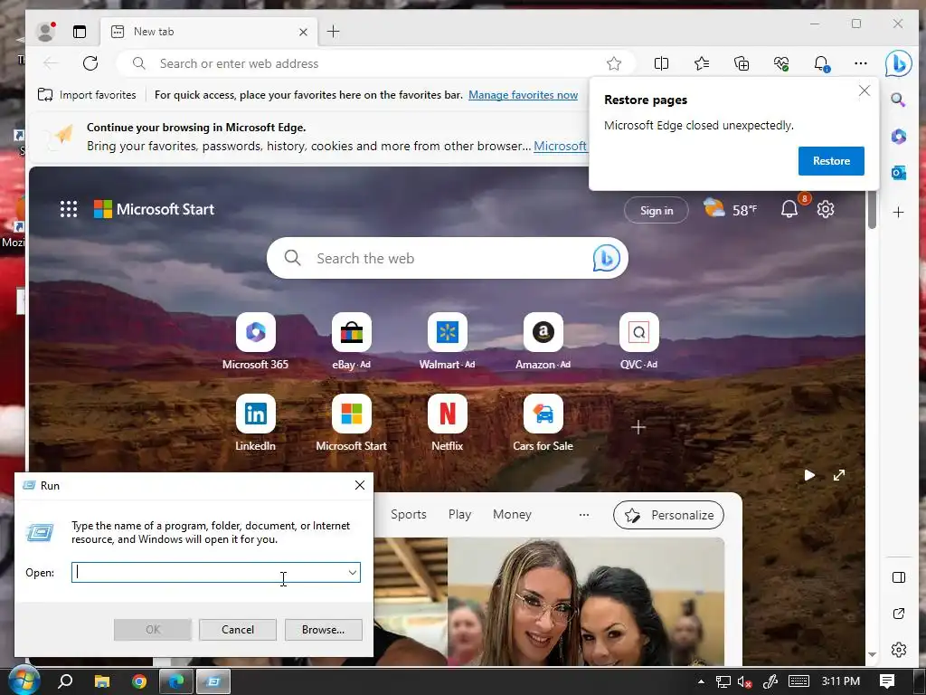
Task: Open the Microsoft 365 sidebar icon
Action: coord(898,137)
